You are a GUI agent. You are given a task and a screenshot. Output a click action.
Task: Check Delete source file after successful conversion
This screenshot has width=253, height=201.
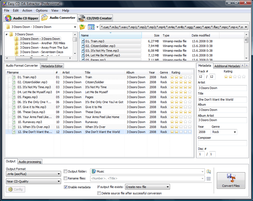tap(99, 193)
